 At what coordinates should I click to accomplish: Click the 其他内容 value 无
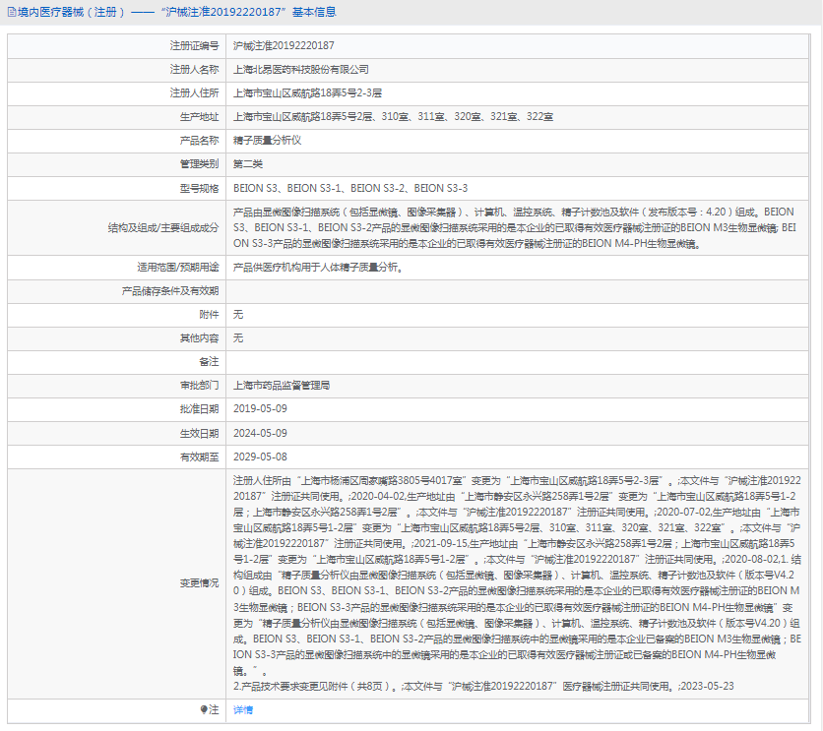coord(238,338)
